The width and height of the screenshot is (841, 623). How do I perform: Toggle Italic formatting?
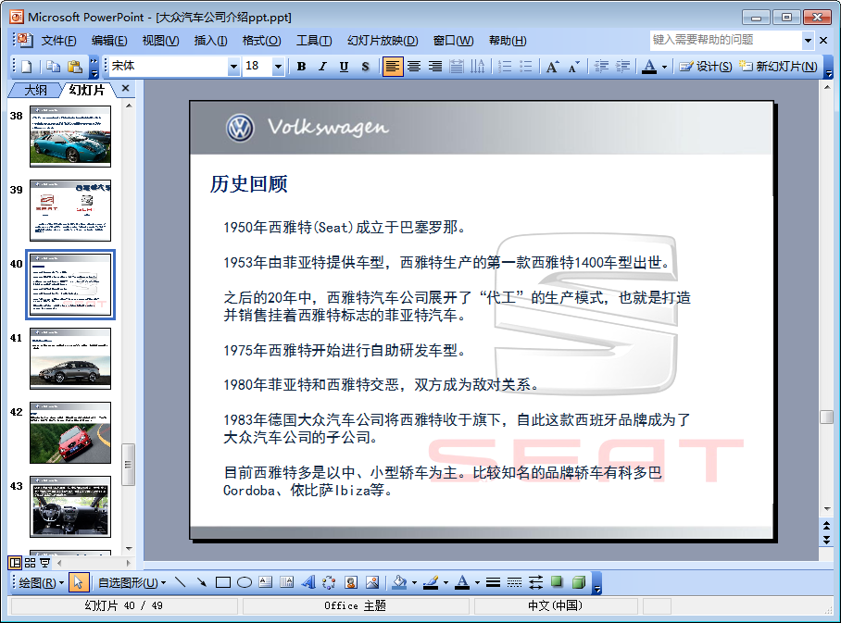point(322,67)
